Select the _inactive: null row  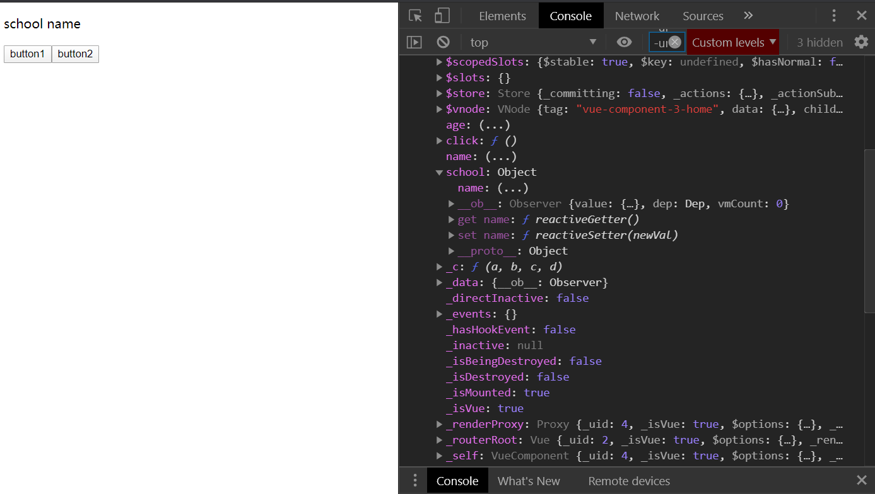494,345
